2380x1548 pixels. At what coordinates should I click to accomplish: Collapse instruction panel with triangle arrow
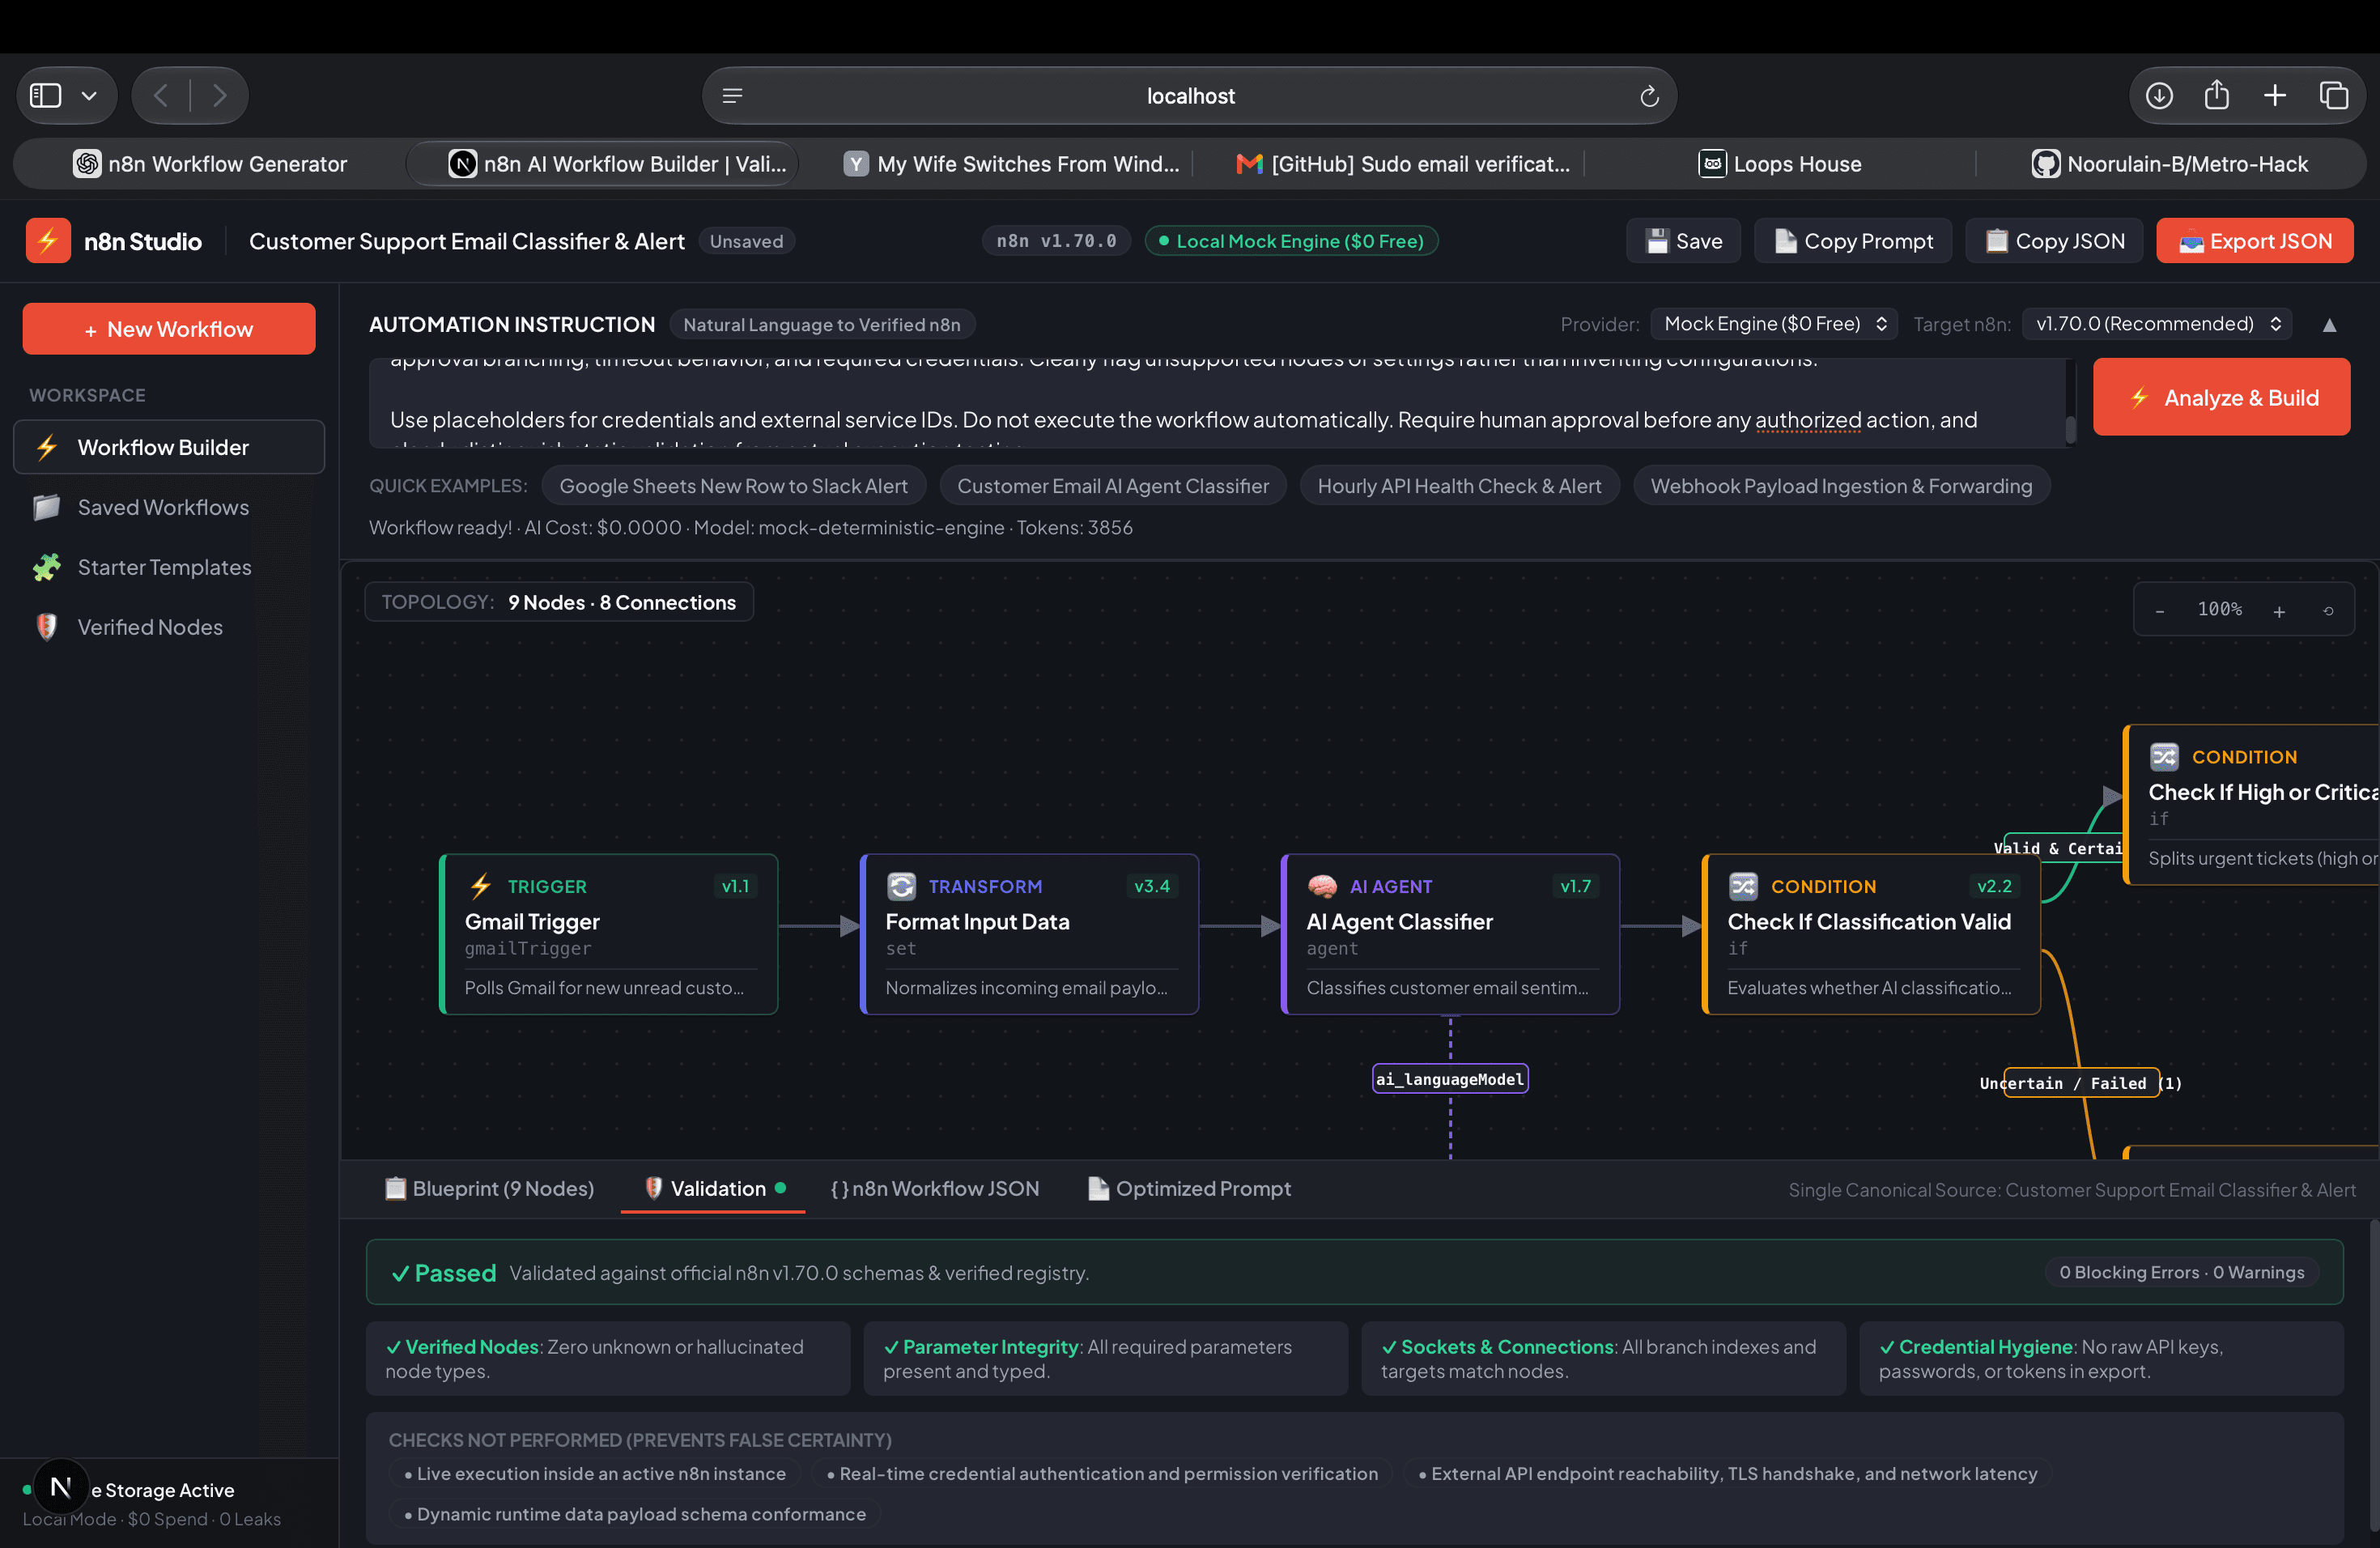pos(2329,325)
